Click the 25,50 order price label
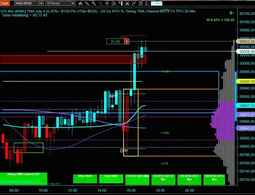 pyautogui.click(x=115, y=42)
